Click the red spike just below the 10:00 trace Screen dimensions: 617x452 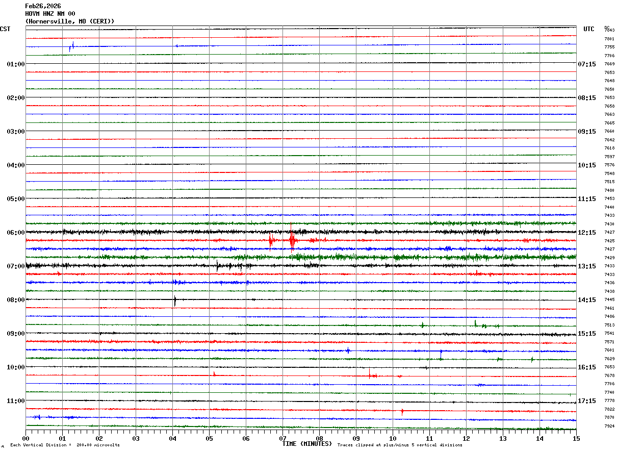(370, 374)
